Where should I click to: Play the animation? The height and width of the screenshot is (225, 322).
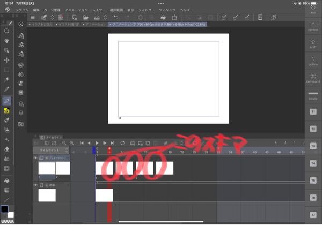pos(97,143)
